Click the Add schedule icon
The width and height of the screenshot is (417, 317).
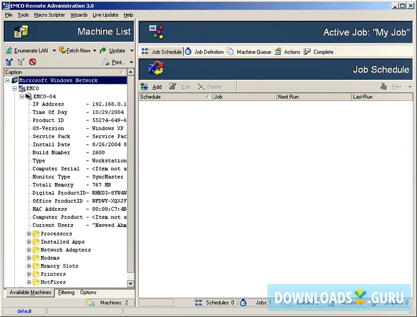click(144, 86)
